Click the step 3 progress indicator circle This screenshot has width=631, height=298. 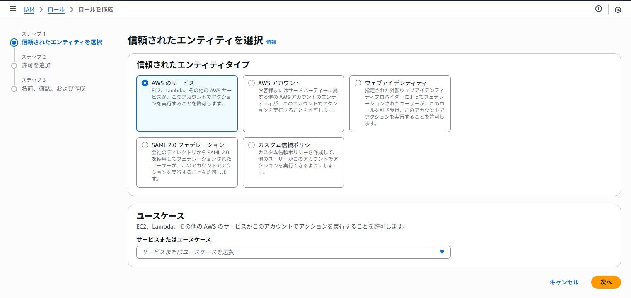[x=14, y=88]
